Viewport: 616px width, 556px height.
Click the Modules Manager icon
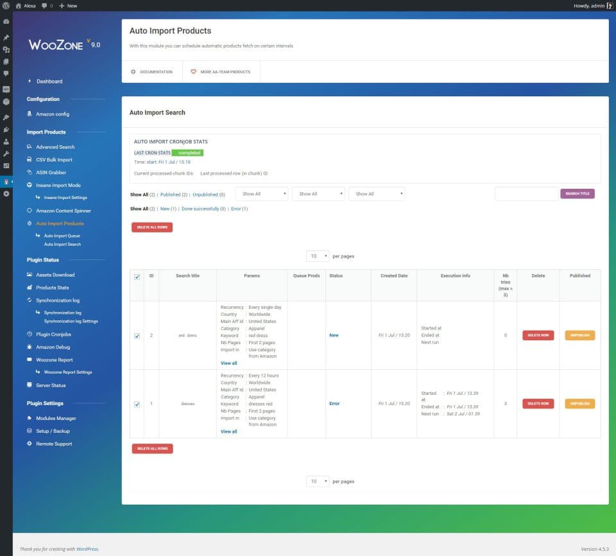click(30, 418)
